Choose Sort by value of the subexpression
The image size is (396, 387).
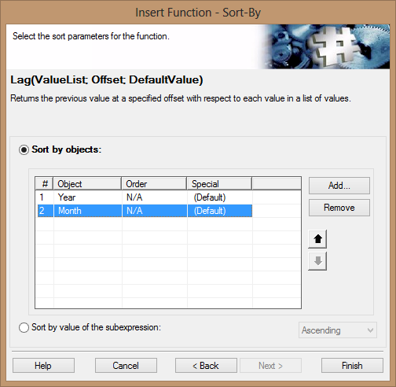click(x=24, y=327)
